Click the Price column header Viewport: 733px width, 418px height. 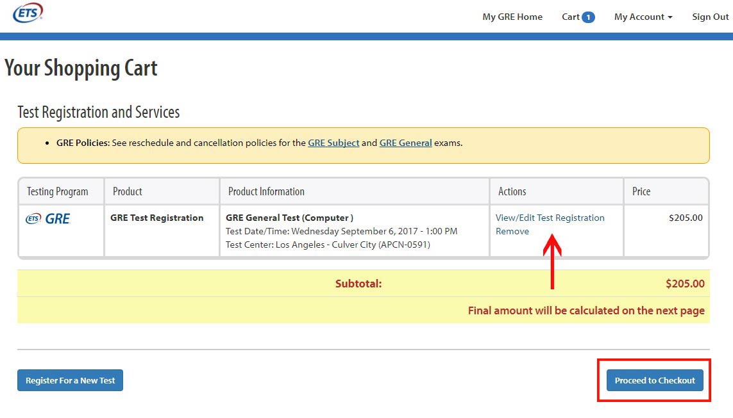click(x=641, y=191)
